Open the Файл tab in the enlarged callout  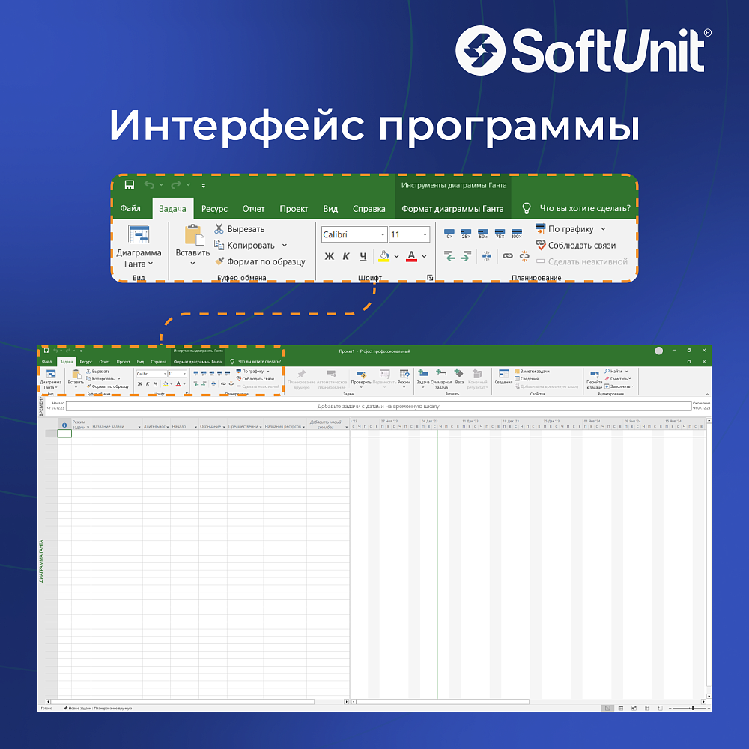130,208
